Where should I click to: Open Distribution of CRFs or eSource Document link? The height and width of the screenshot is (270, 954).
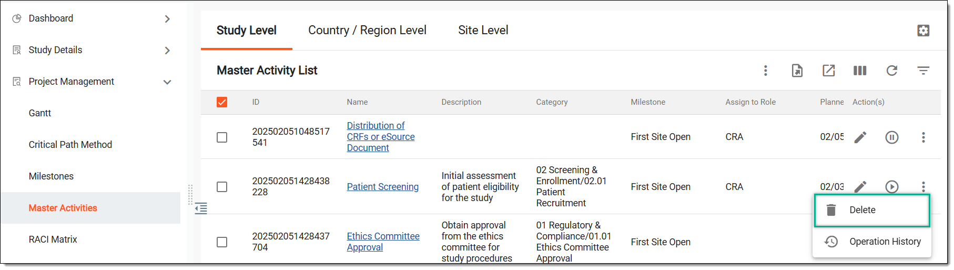pyautogui.click(x=381, y=137)
